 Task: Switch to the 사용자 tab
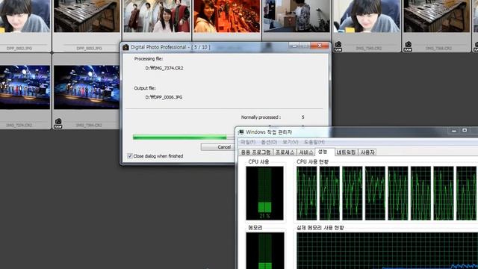(367, 152)
